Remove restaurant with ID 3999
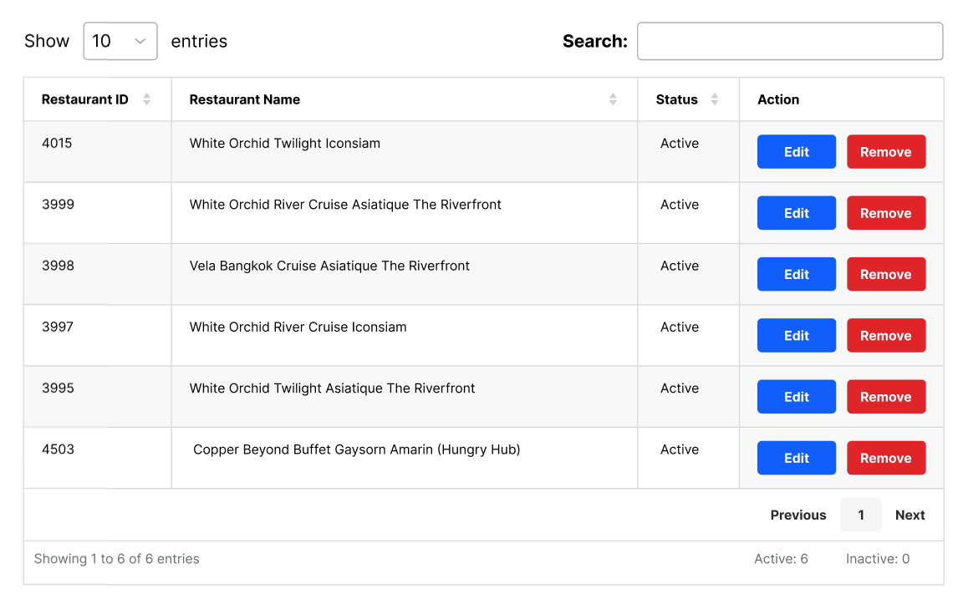This screenshot has height=599, width=958. tap(885, 213)
